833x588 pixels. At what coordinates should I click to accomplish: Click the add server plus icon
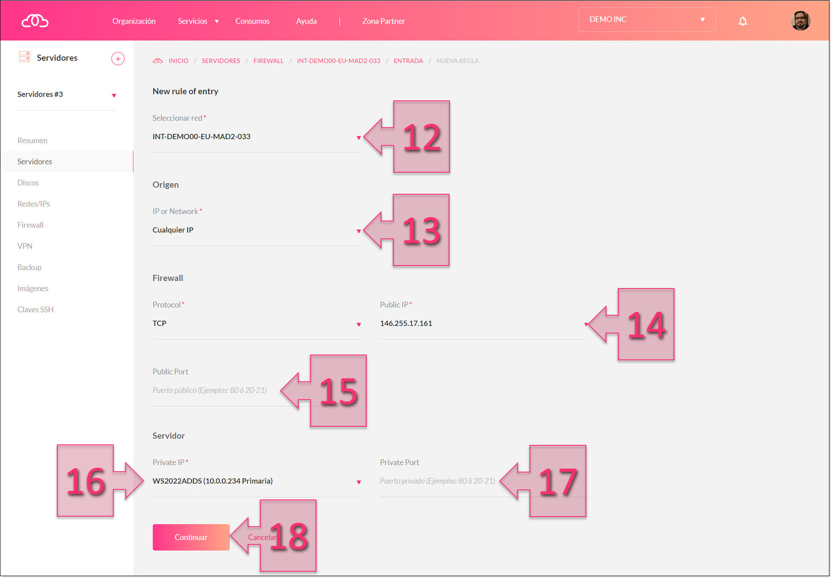[118, 59]
